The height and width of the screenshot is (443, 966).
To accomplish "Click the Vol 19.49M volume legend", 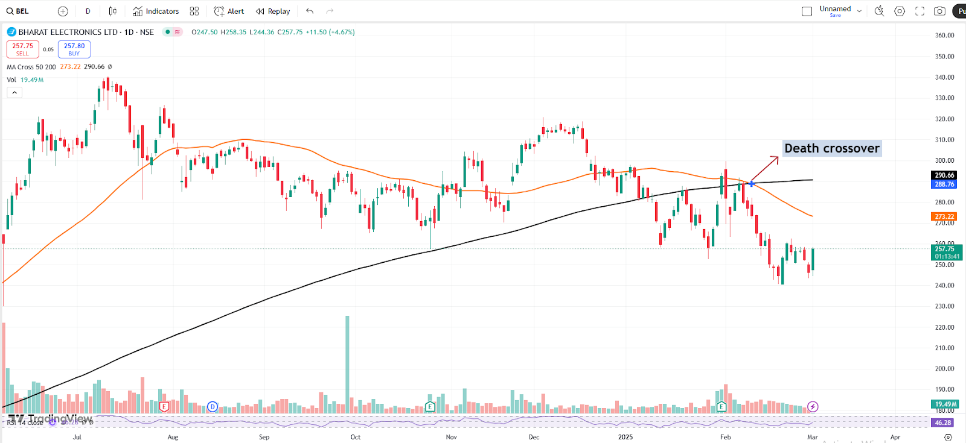I will (x=25, y=80).
